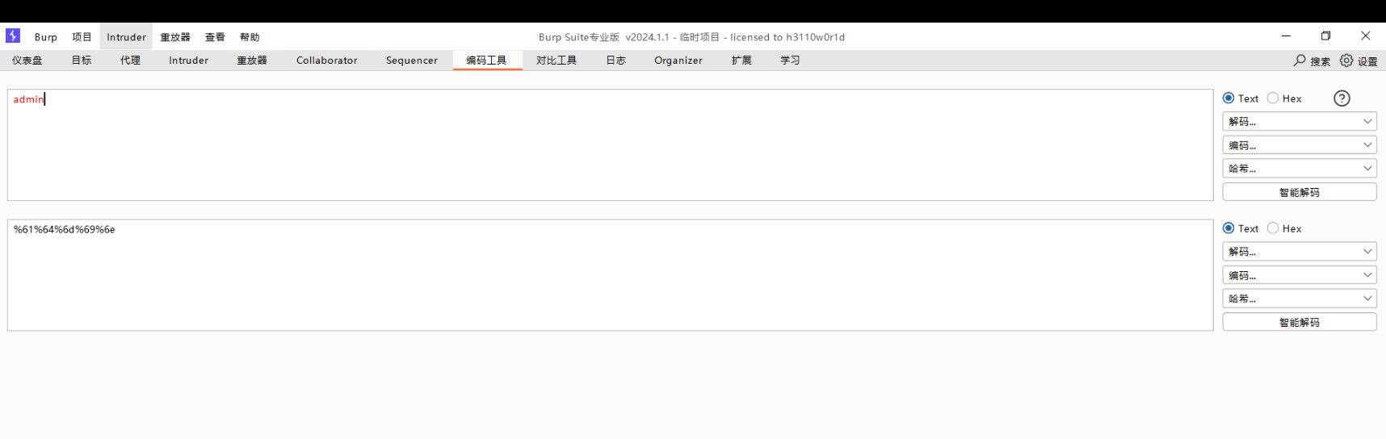Click the search magnifier icon
This screenshot has height=439, width=1386.
1300,61
